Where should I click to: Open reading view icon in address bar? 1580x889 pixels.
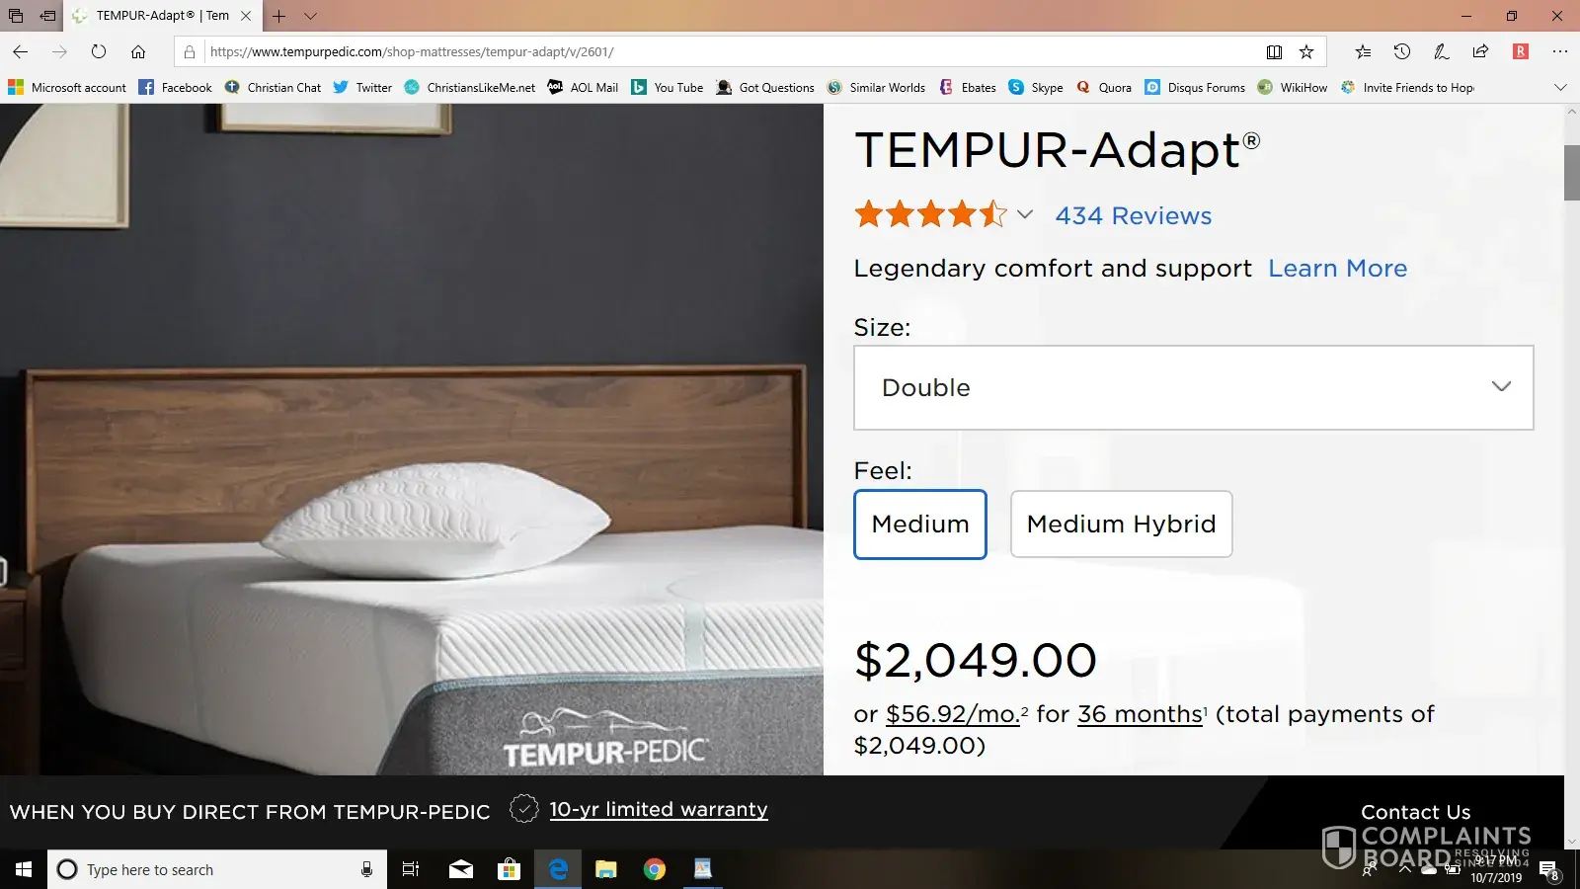1274,51
